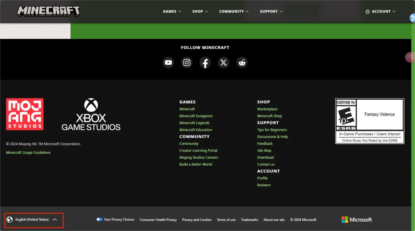The image size is (415, 231).
Task: Open Discussions & Help link
Action: (x=273, y=137)
